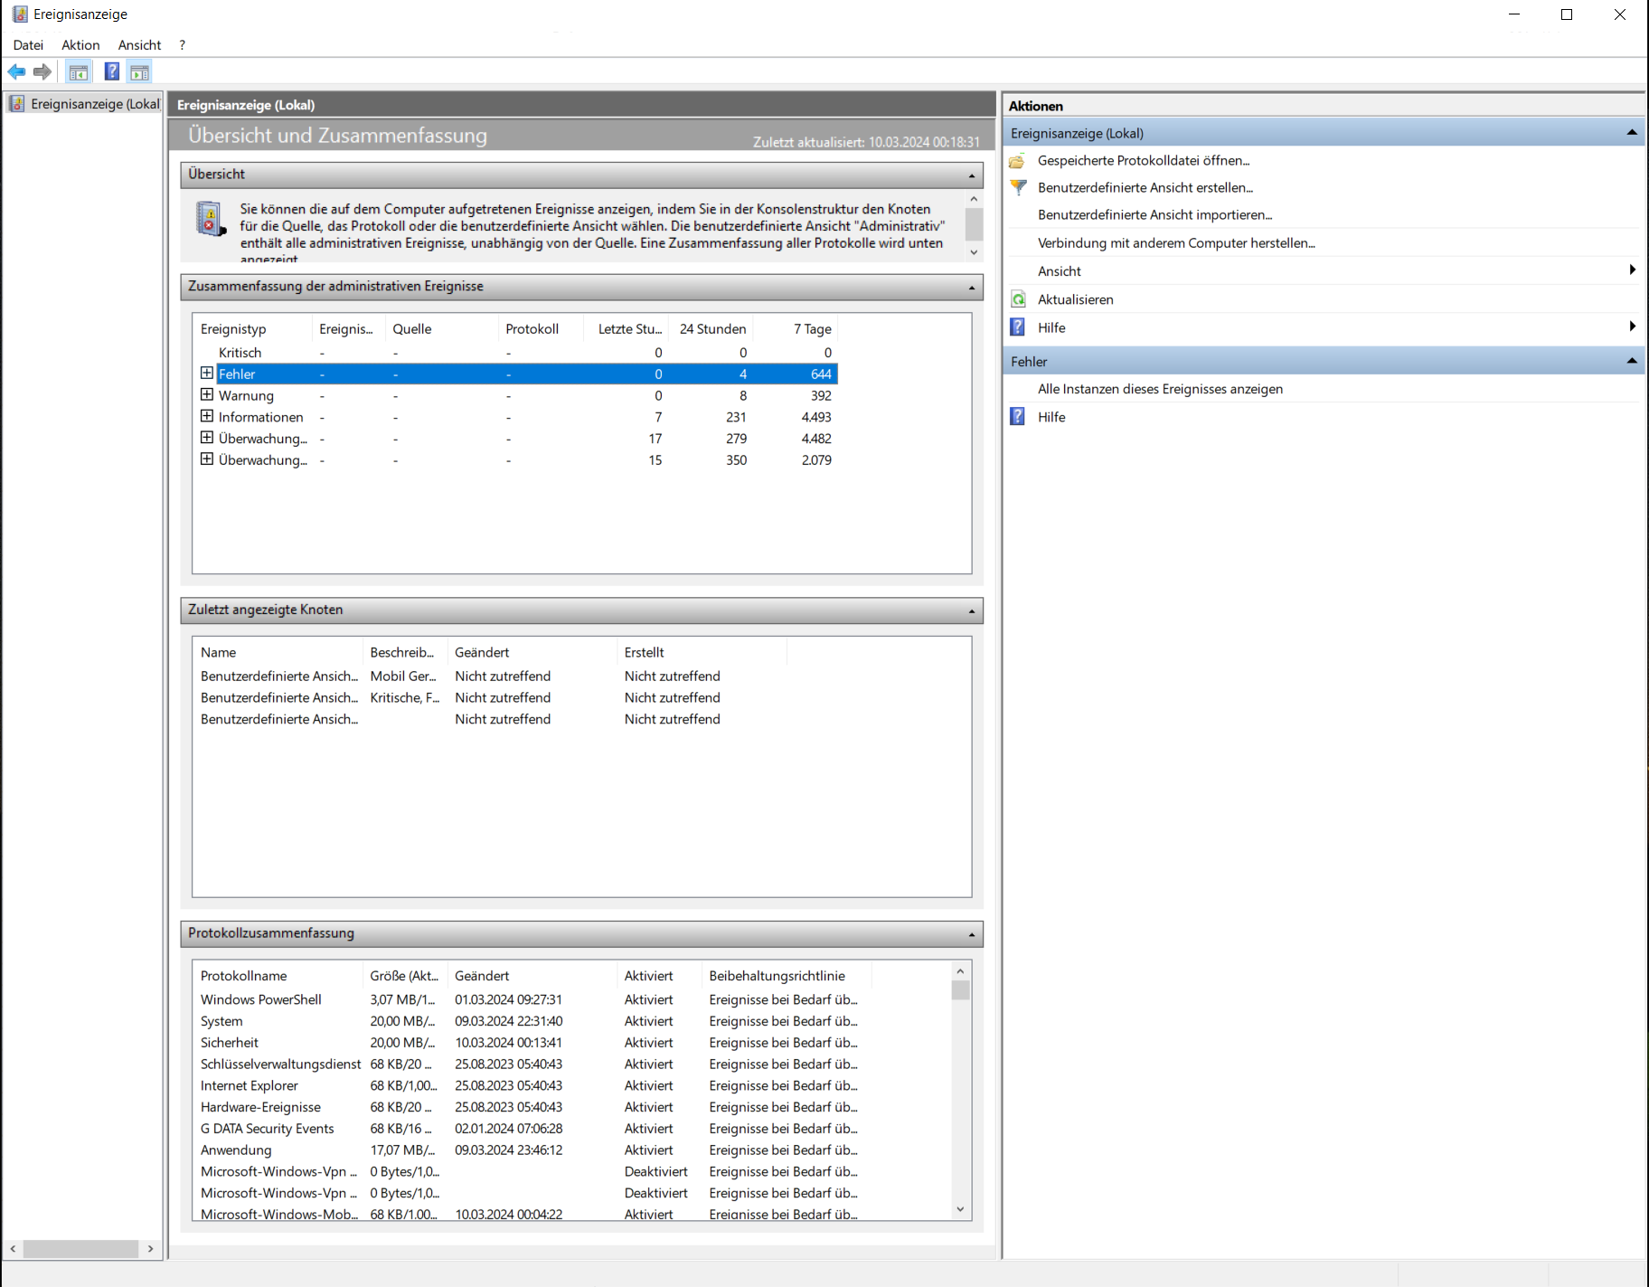Click Hilfe under the Fehler actions
This screenshot has height=1287, width=1649.
tap(1051, 417)
